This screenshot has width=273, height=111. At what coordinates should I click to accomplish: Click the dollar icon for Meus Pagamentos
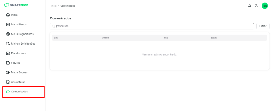[8, 34]
